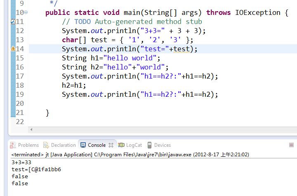Click 'throws' keyword in the main signature
297x196 pixels.
pyautogui.click(x=218, y=12)
